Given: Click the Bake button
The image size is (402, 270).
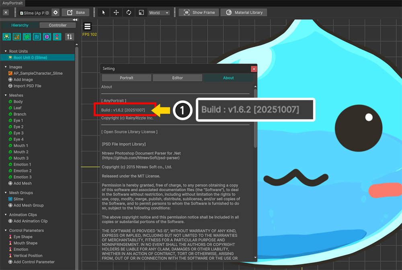Looking at the screenshot, I should pos(76,12).
